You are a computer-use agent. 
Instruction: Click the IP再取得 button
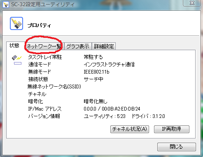[x=172, y=129]
